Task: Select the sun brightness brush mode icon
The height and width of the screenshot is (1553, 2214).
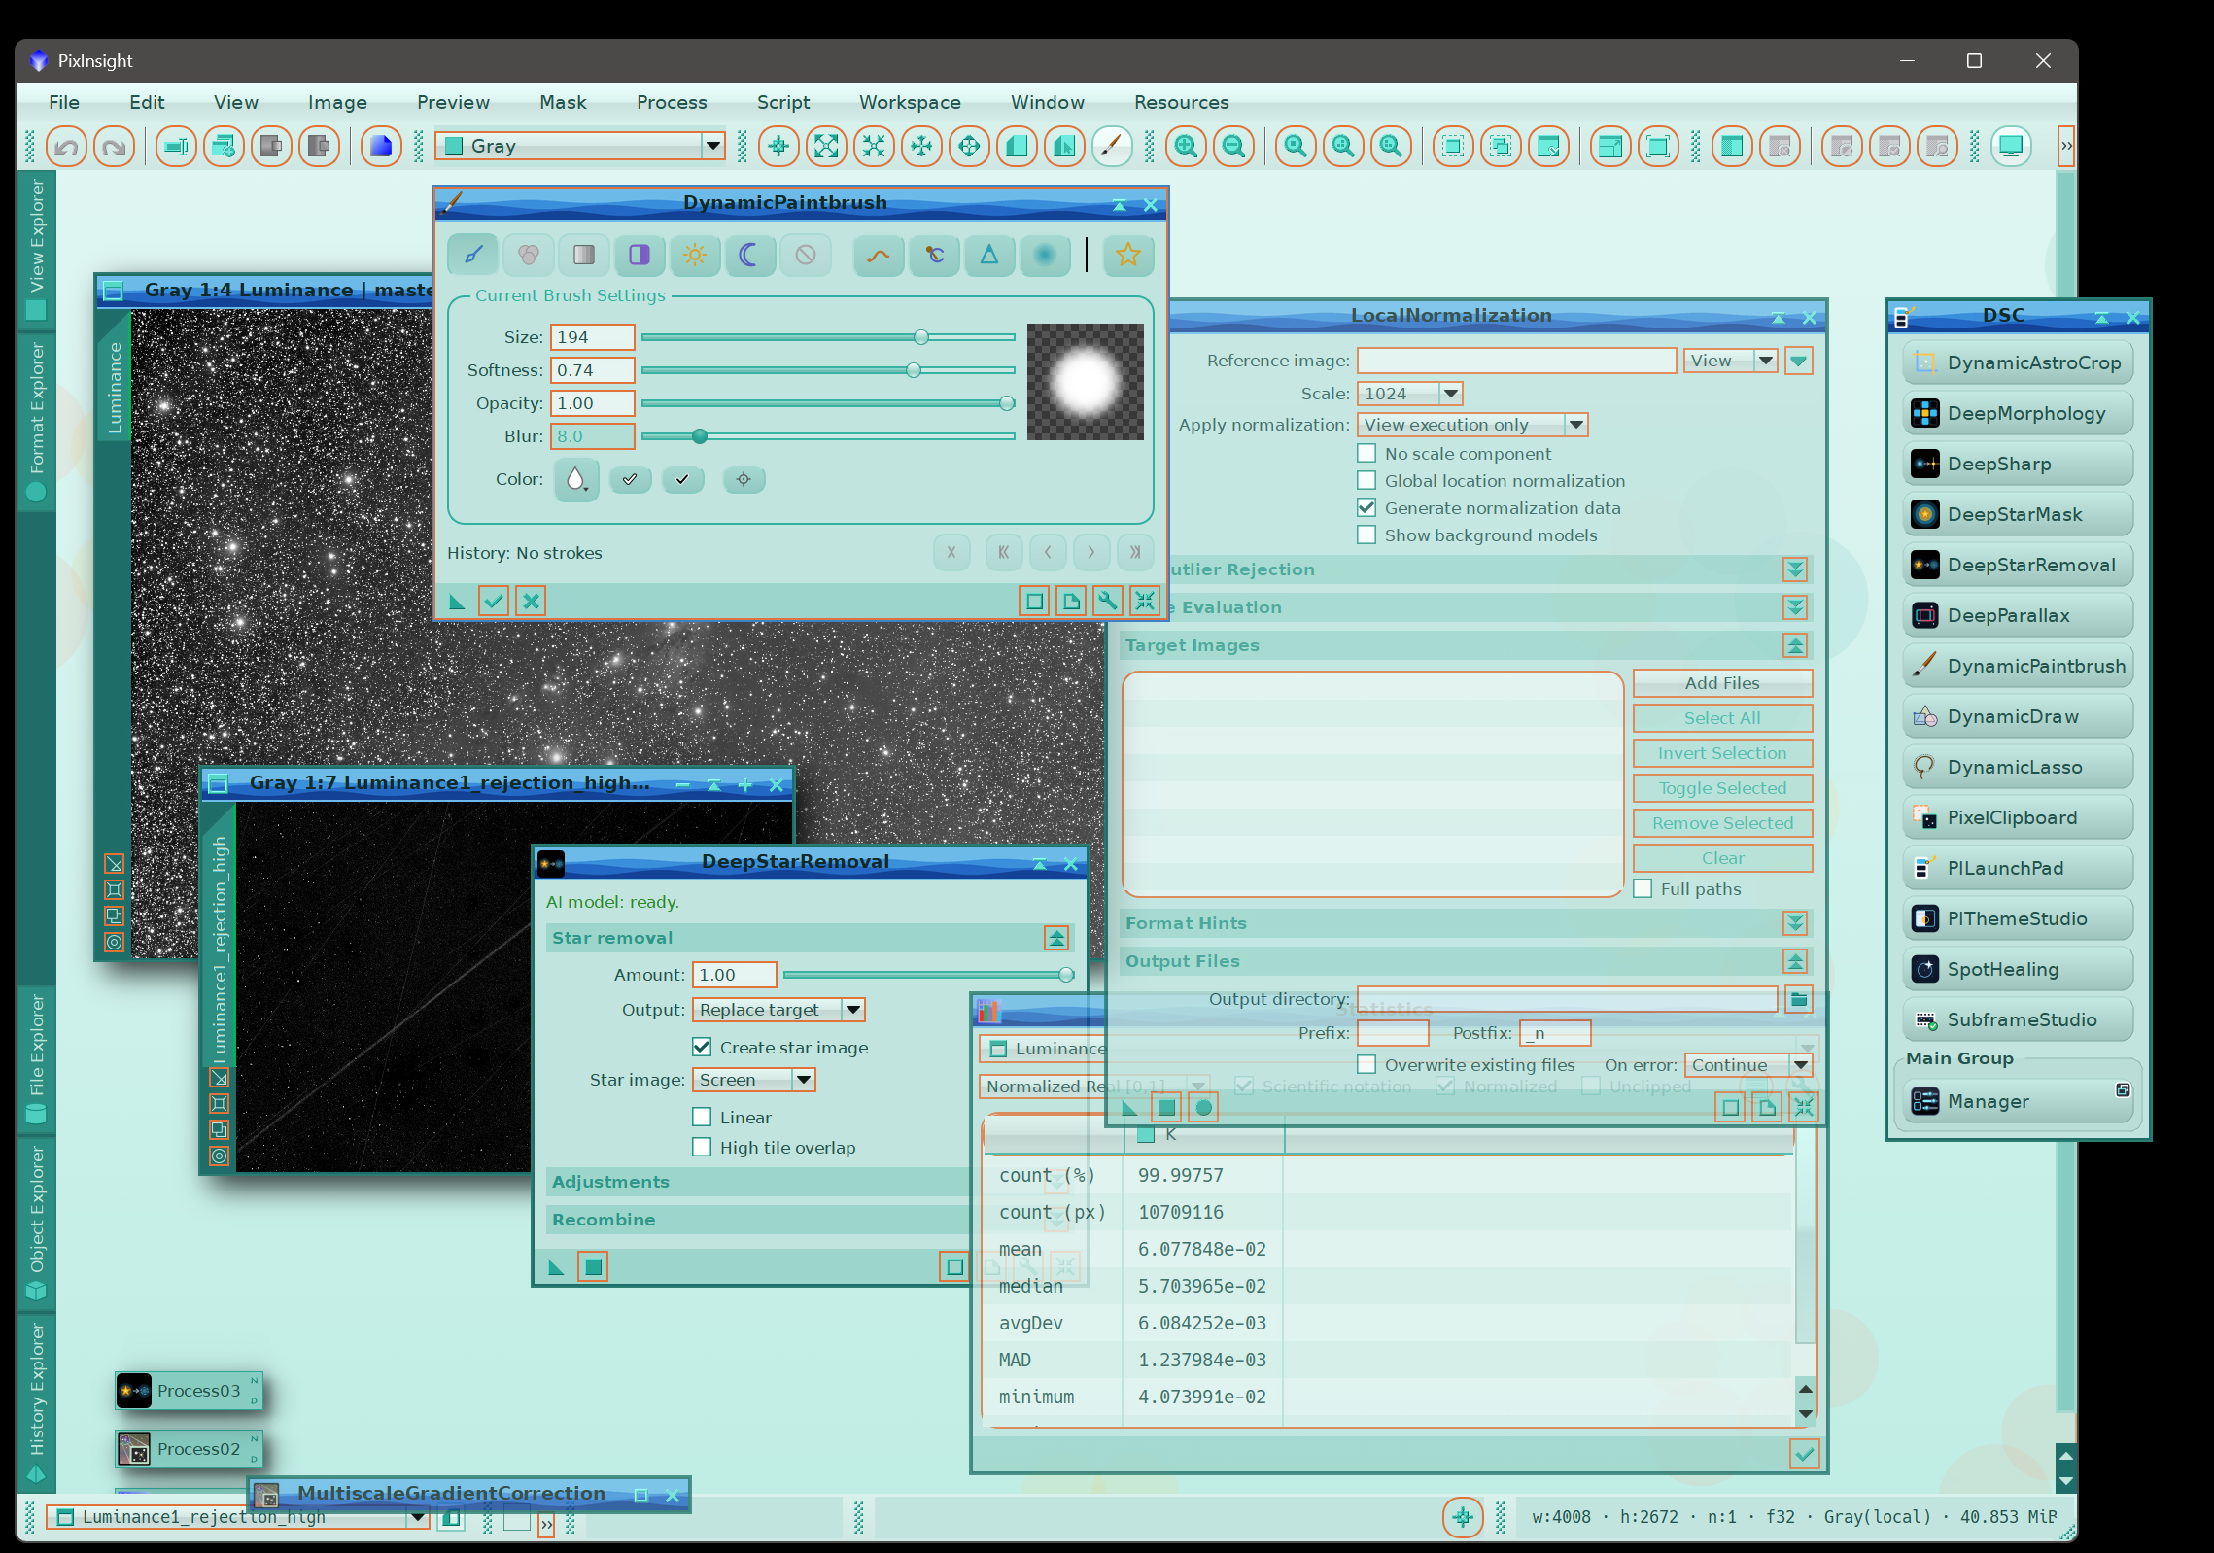Action: tap(694, 255)
